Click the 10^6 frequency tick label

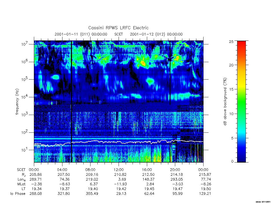[25, 62]
